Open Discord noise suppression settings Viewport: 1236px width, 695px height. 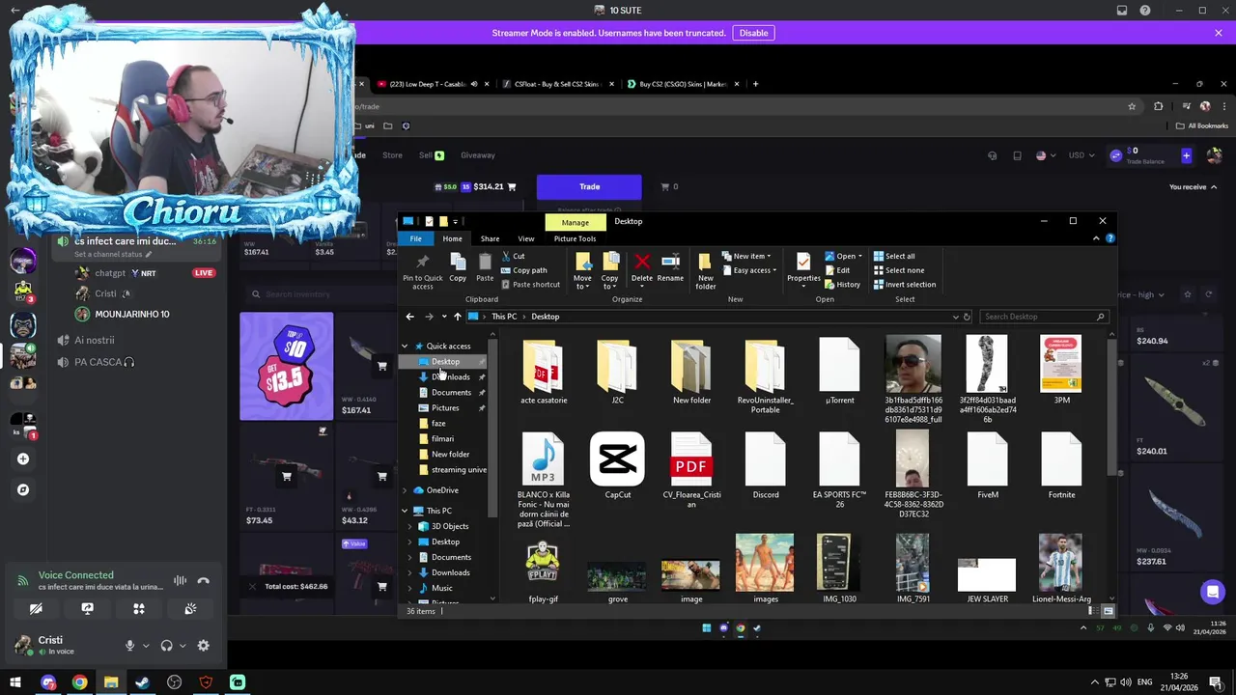180,581
